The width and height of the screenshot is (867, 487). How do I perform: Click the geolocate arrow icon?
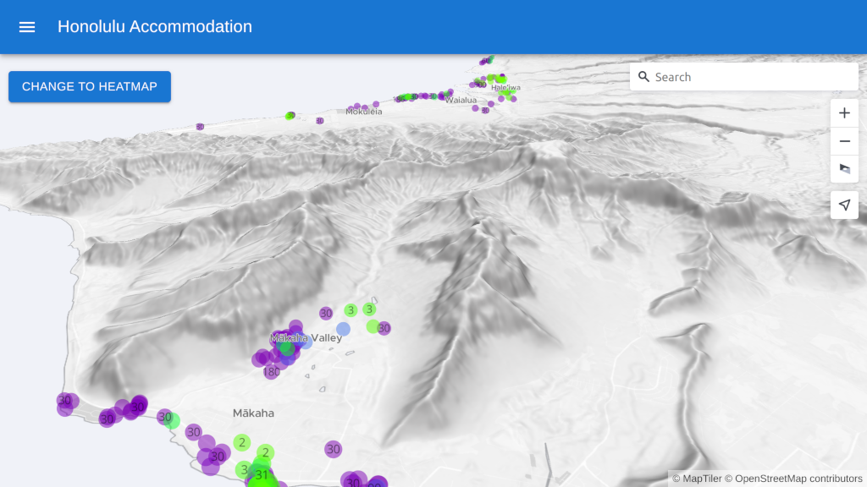pyautogui.click(x=844, y=205)
